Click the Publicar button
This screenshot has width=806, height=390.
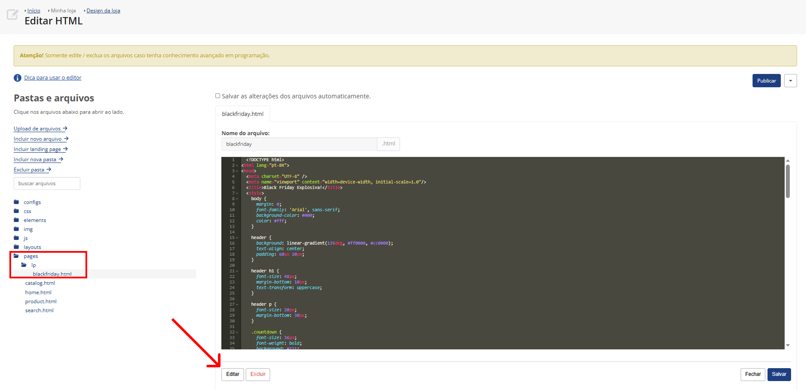(x=766, y=81)
